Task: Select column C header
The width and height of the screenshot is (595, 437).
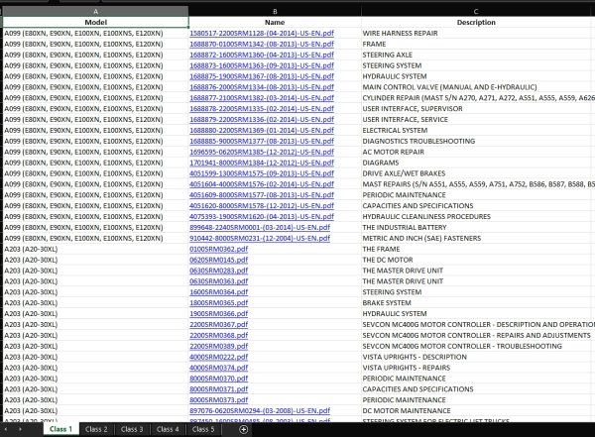Action: (476, 11)
